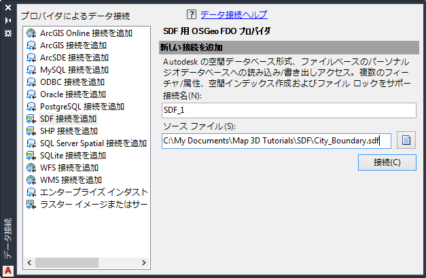Browse for source file with document icon
This screenshot has height=278, width=426.
point(406,140)
